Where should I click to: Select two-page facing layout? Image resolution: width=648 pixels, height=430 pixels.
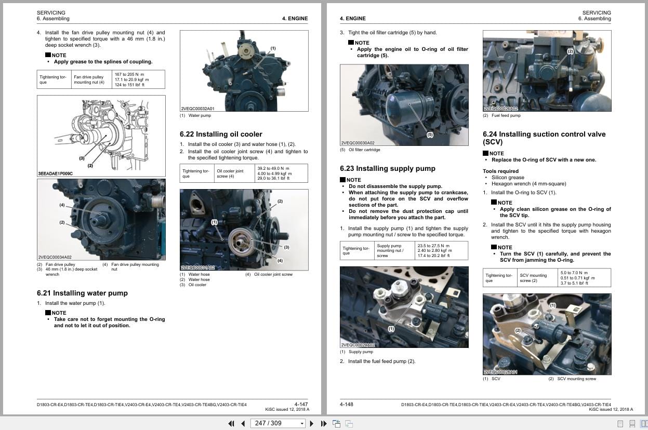point(643,424)
